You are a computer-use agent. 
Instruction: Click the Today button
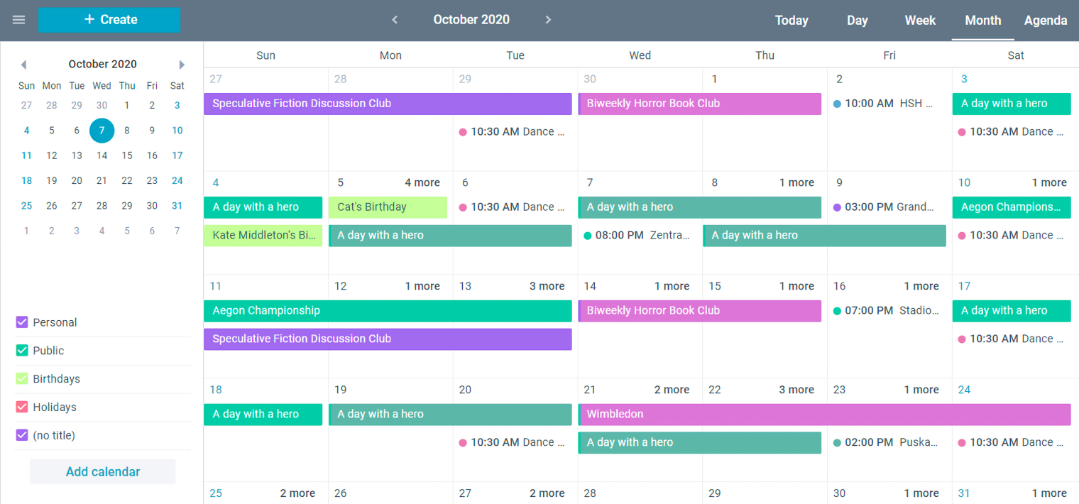[792, 20]
